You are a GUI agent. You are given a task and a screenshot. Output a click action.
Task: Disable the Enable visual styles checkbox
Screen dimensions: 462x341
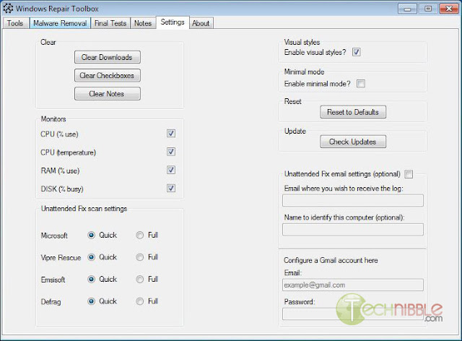[356, 52]
